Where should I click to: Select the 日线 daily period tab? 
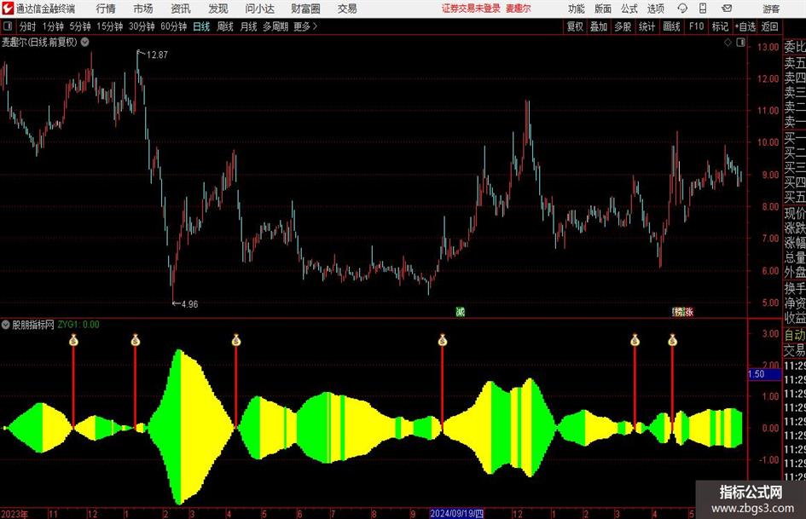(x=201, y=26)
